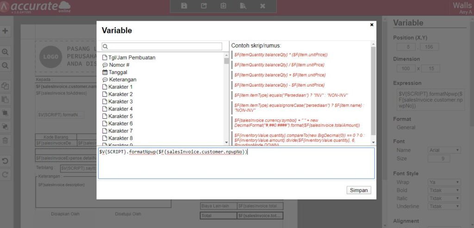
Task: Click the equalsIgnoreCase persediaan example
Action: tap(299, 107)
